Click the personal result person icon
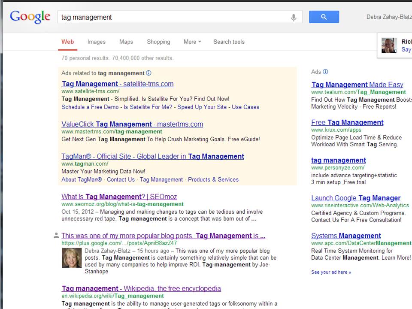The width and height of the screenshot is (412, 309). [x=56, y=236]
